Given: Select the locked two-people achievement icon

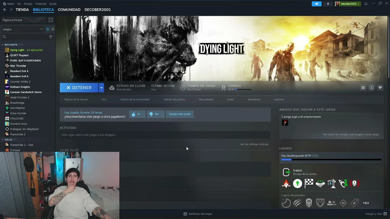Looking at the screenshot, I should [x=331, y=203].
